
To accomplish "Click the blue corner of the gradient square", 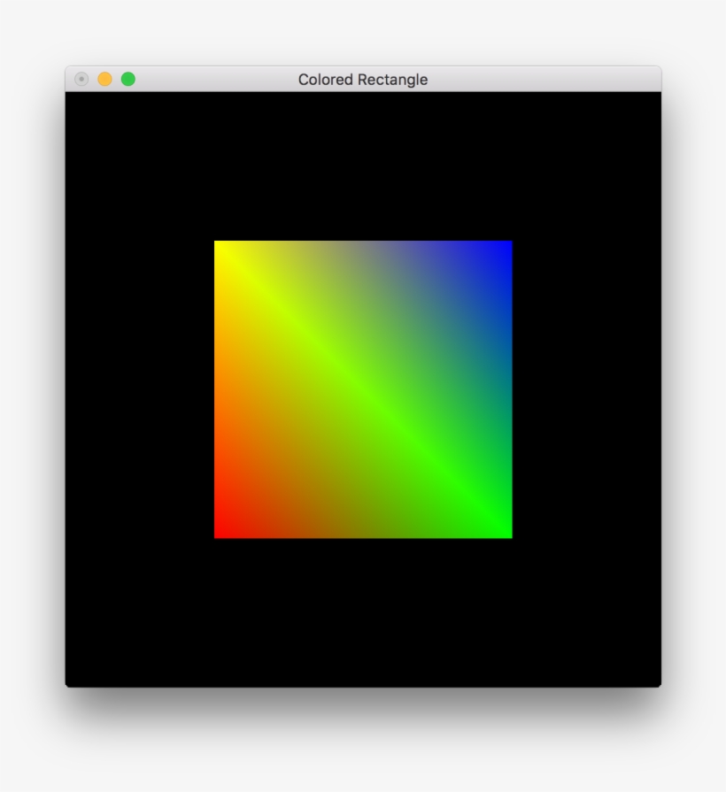I will pyautogui.click(x=505, y=248).
